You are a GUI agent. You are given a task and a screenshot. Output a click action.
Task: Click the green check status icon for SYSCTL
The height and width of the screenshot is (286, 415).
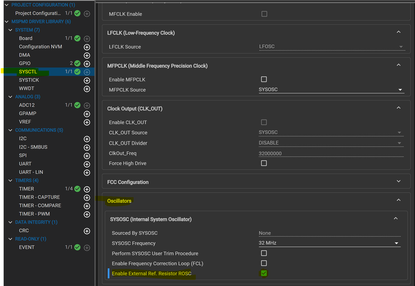click(77, 72)
